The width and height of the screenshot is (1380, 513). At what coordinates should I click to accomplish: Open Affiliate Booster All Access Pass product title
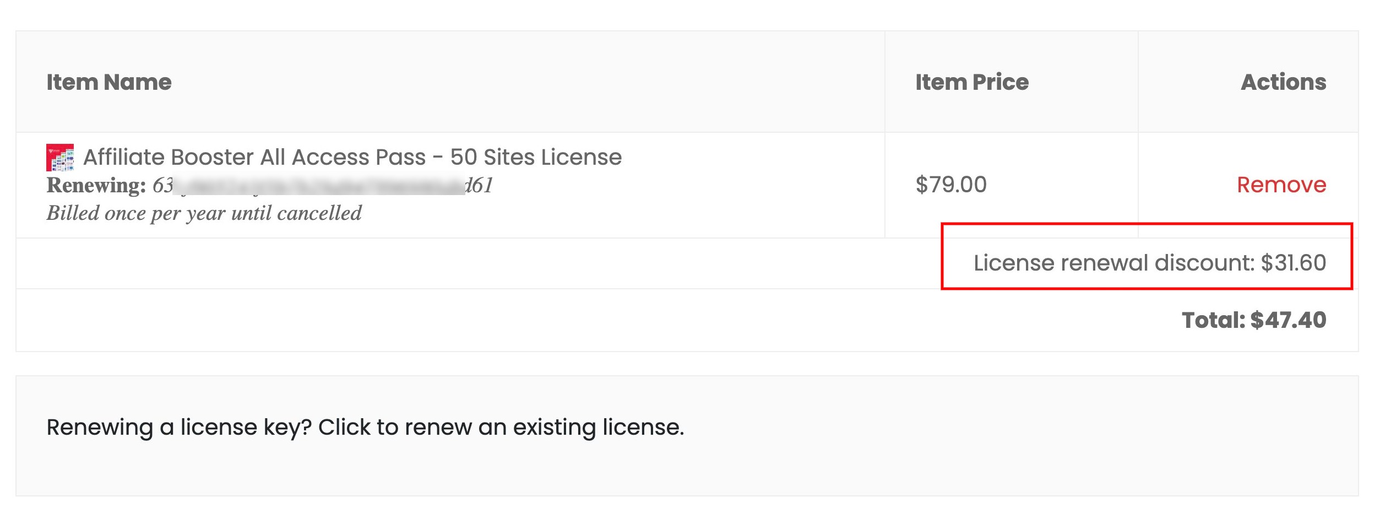point(352,157)
